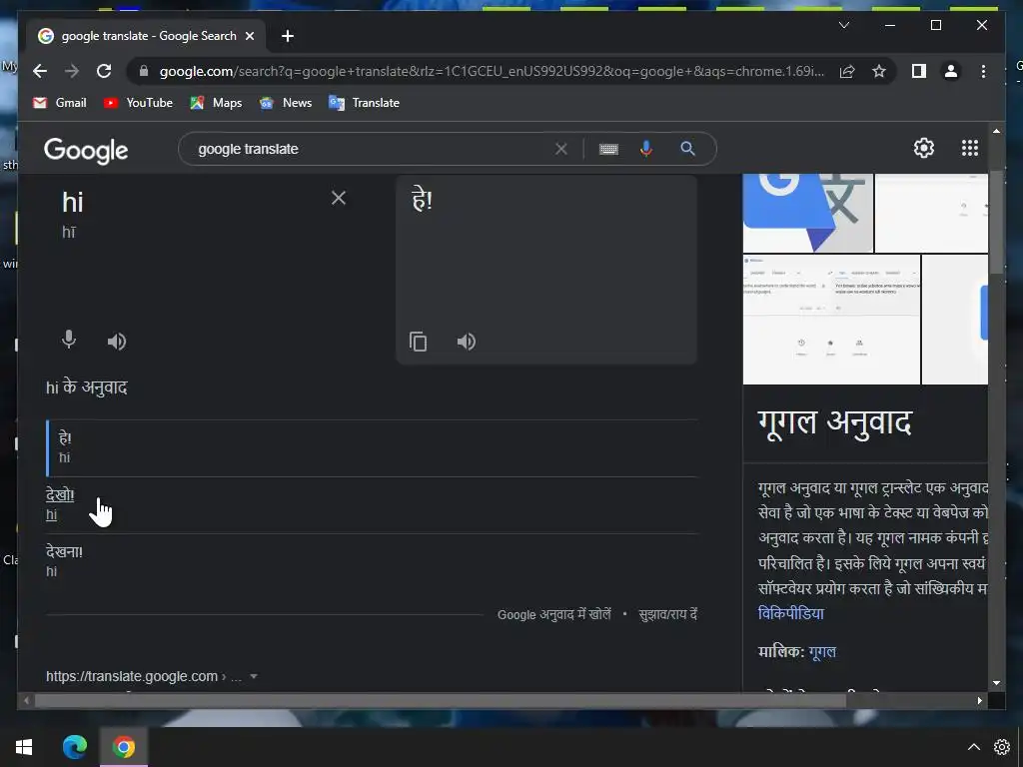The image size is (1023, 767).
Task: Open the on-screen keyboard input tool
Action: pos(608,149)
